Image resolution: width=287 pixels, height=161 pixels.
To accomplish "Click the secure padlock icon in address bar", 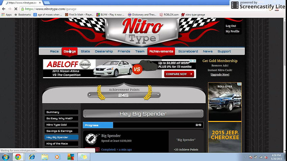I will click(x=22, y=9).
